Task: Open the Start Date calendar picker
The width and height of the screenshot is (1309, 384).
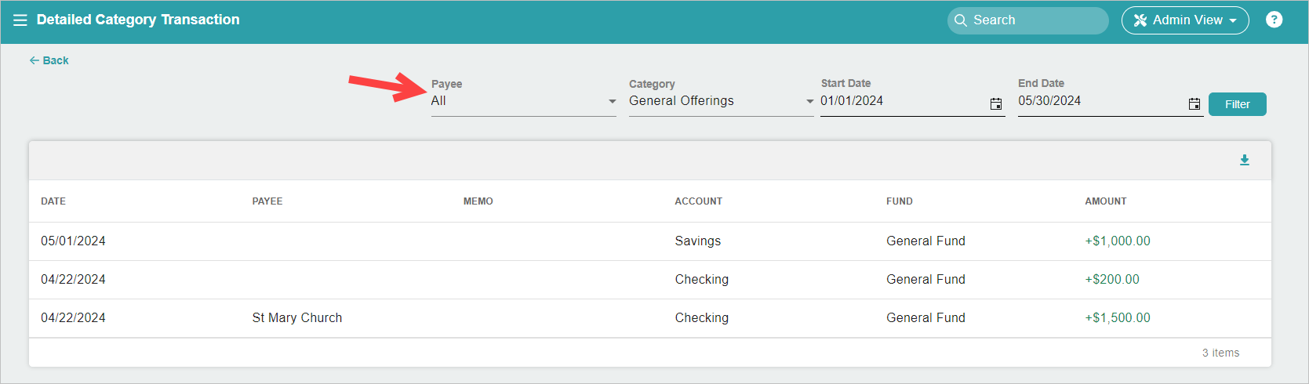Action: tap(996, 103)
